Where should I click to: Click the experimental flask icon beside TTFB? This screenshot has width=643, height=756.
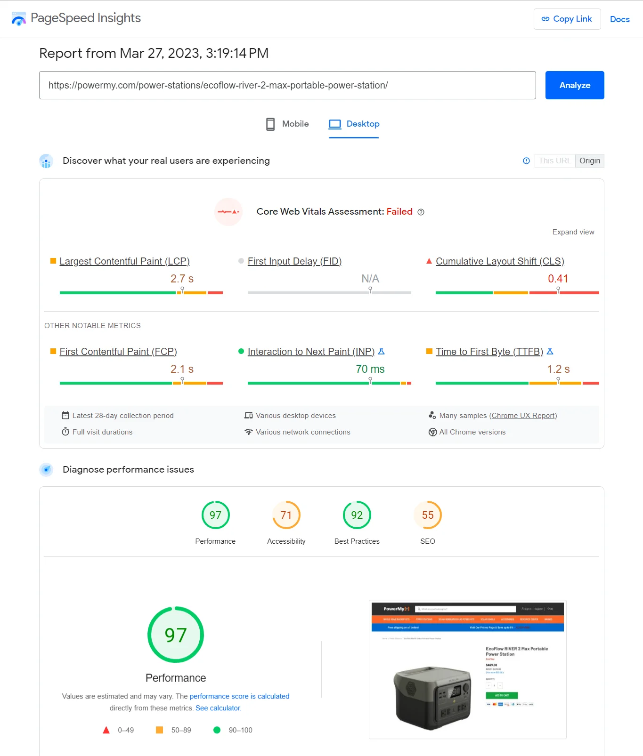coord(550,352)
